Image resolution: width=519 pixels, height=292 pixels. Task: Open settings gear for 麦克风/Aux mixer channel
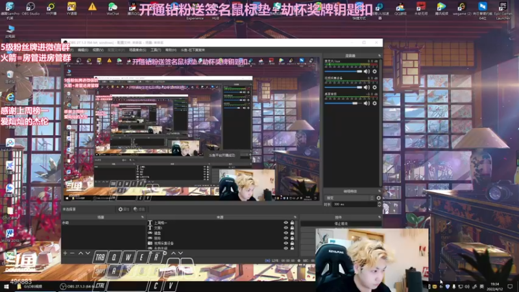pyautogui.click(x=375, y=71)
